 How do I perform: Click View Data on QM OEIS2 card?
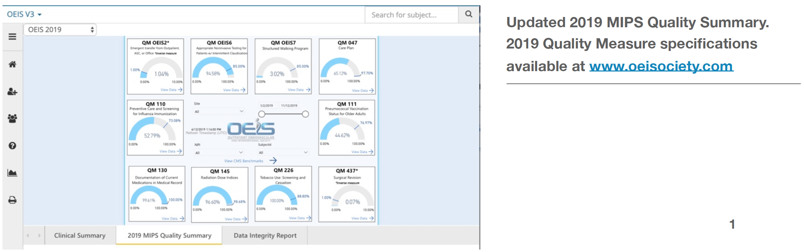172,90
